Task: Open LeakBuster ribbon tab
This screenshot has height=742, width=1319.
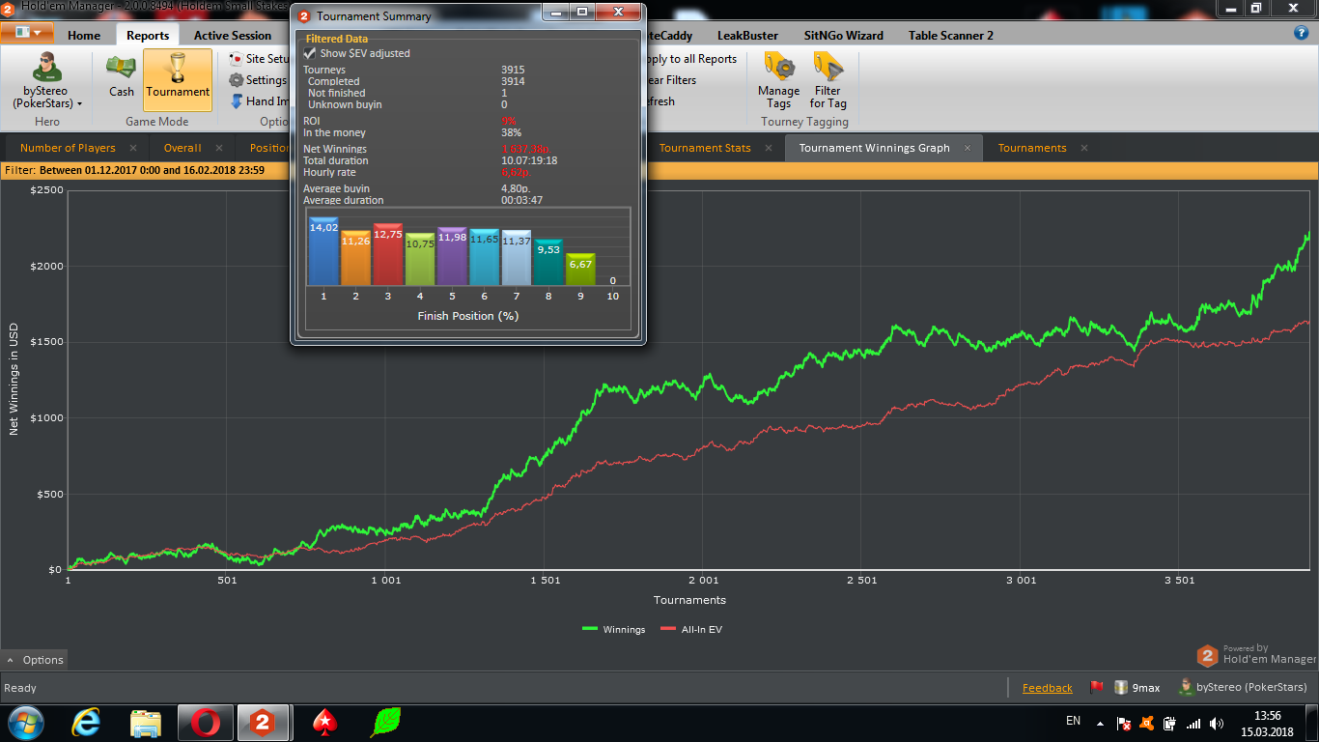Action: (x=747, y=35)
